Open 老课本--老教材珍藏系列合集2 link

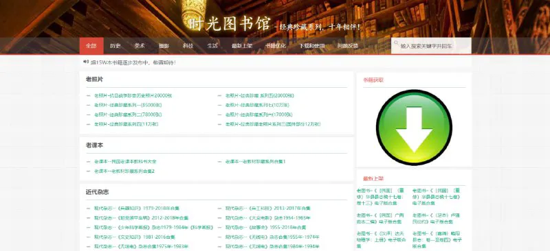(124, 171)
